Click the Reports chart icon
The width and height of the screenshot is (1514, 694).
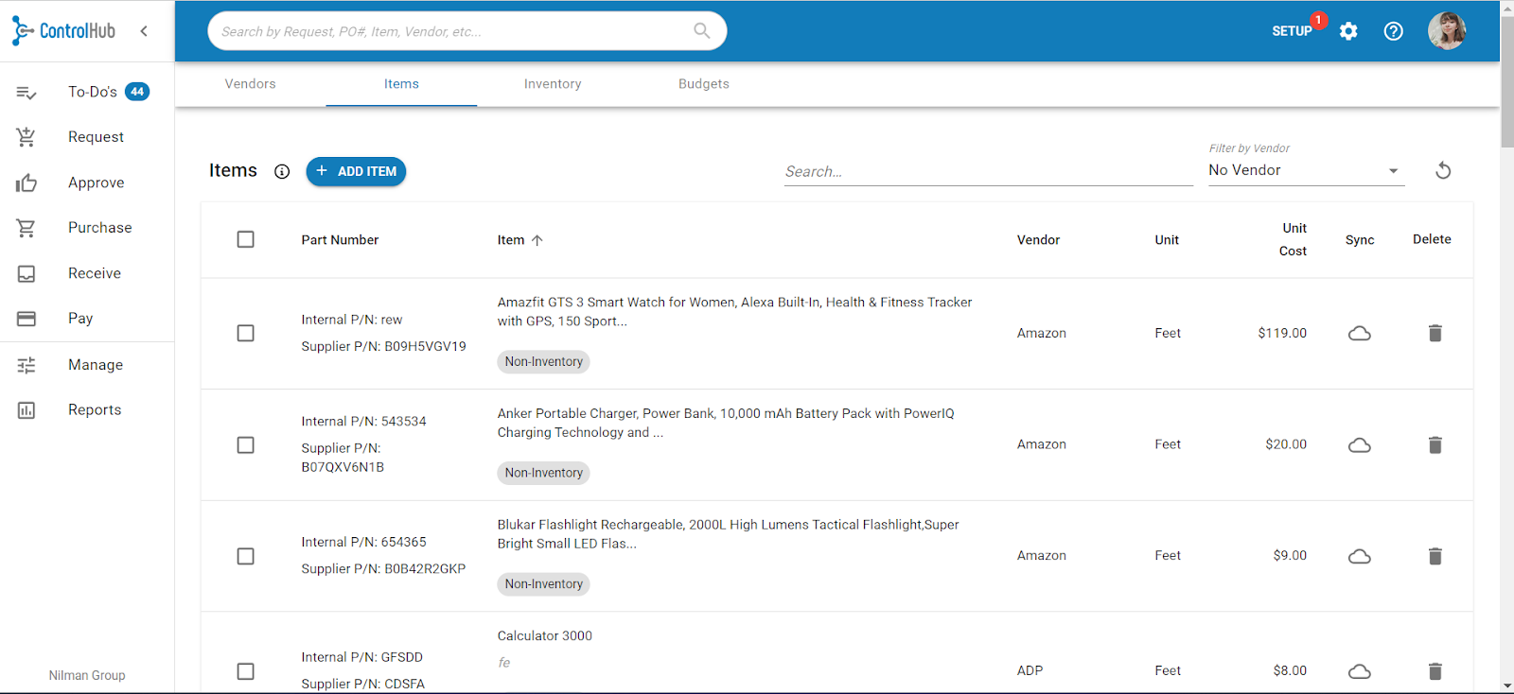26,410
